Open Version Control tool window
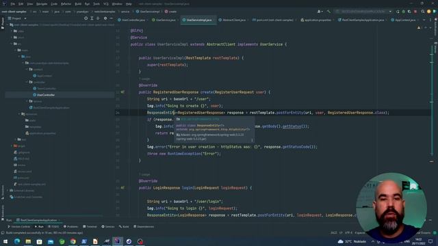This screenshot has width=438, height=246. [18, 226]
